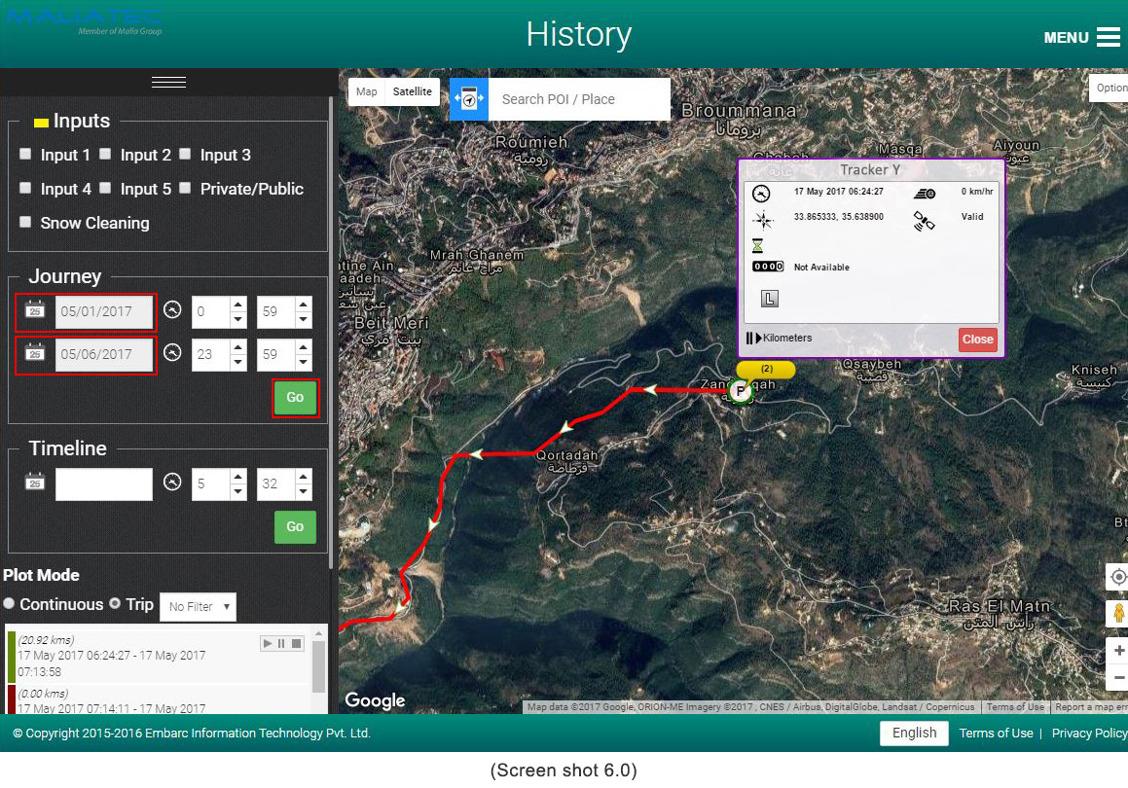Click map Terms of Use link
Viewport: 1128px width, 788px height.
click(x=1014, y=706)
